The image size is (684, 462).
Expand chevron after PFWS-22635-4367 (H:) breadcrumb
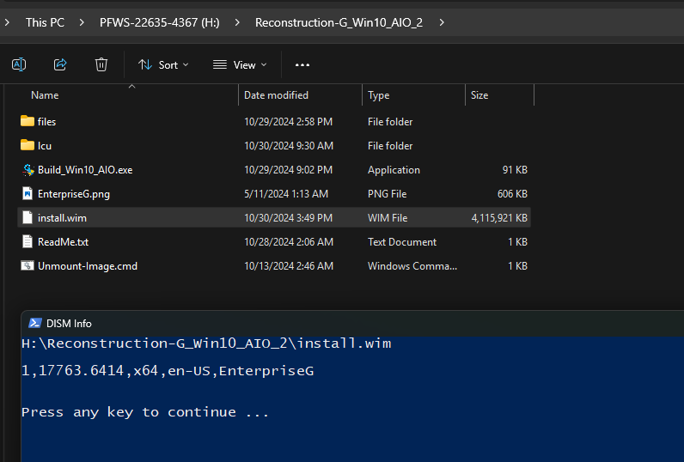237,22
